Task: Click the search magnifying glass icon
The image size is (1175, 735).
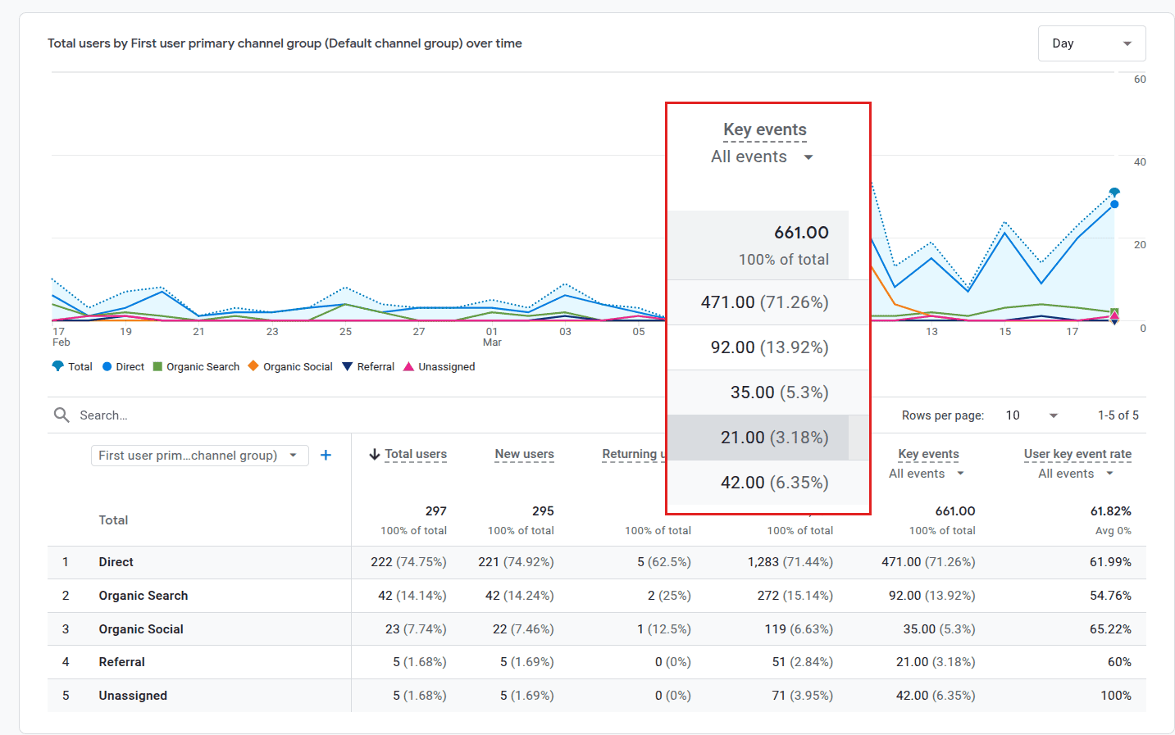Action: click(61, 415)
